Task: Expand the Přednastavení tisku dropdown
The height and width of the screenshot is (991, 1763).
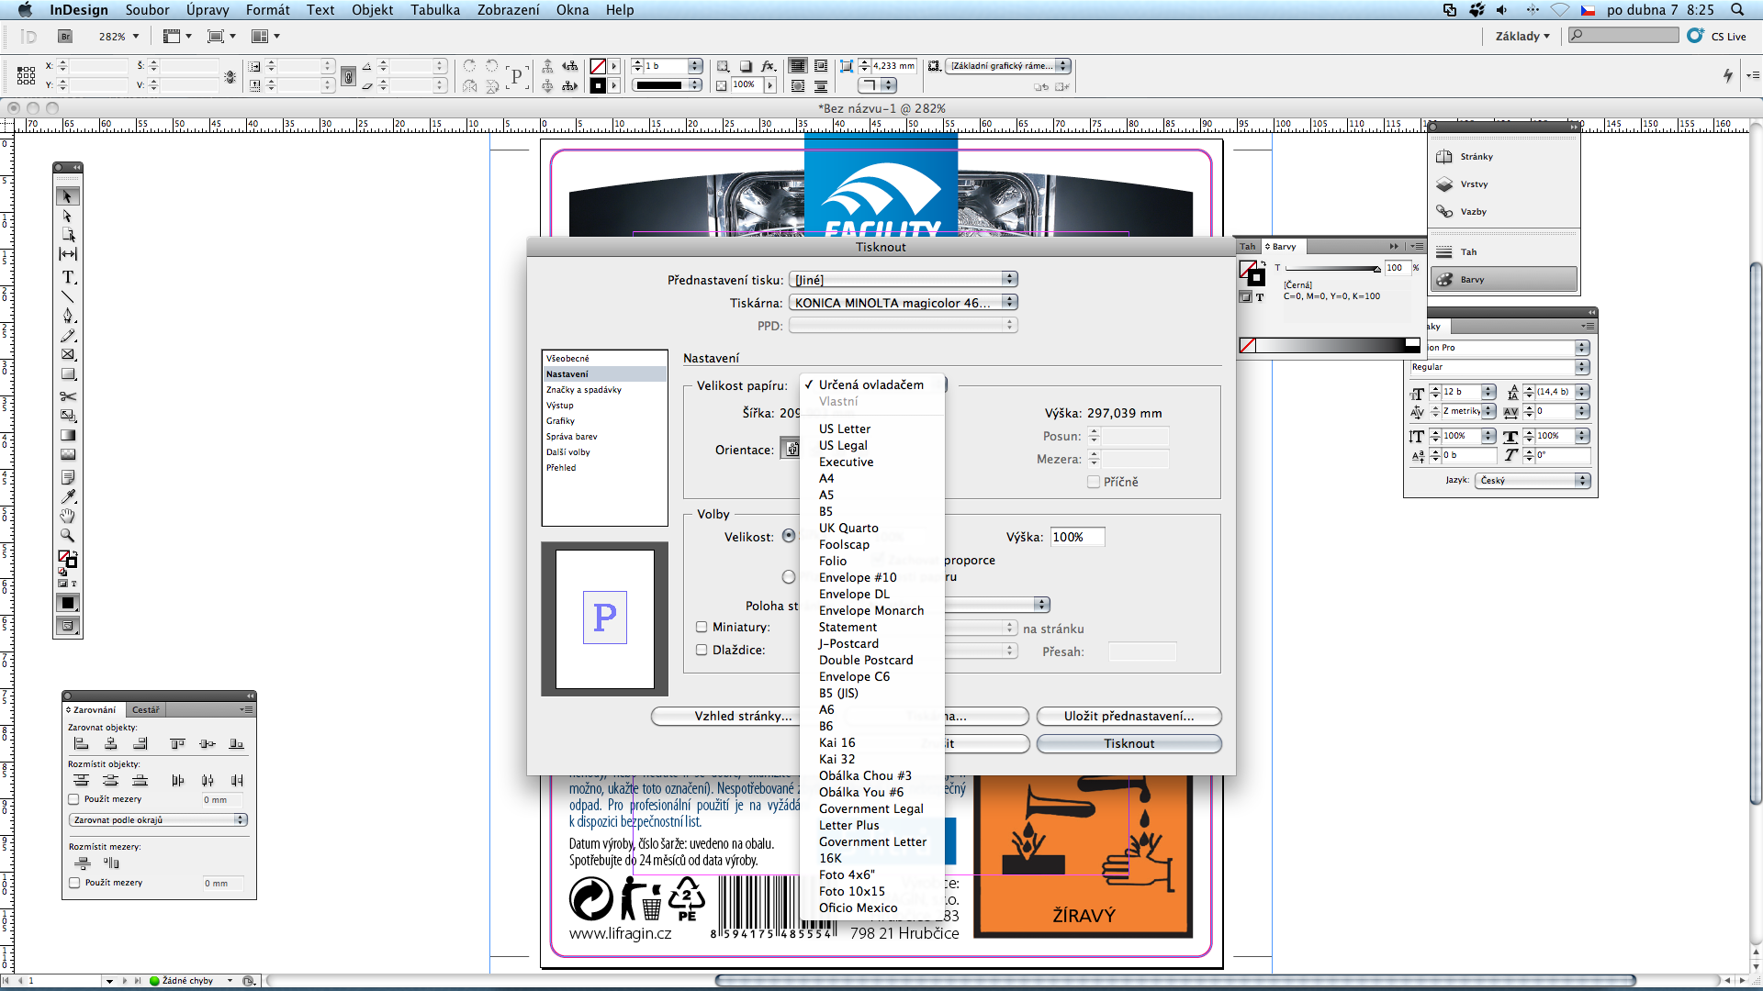Action: coord(904,280)
